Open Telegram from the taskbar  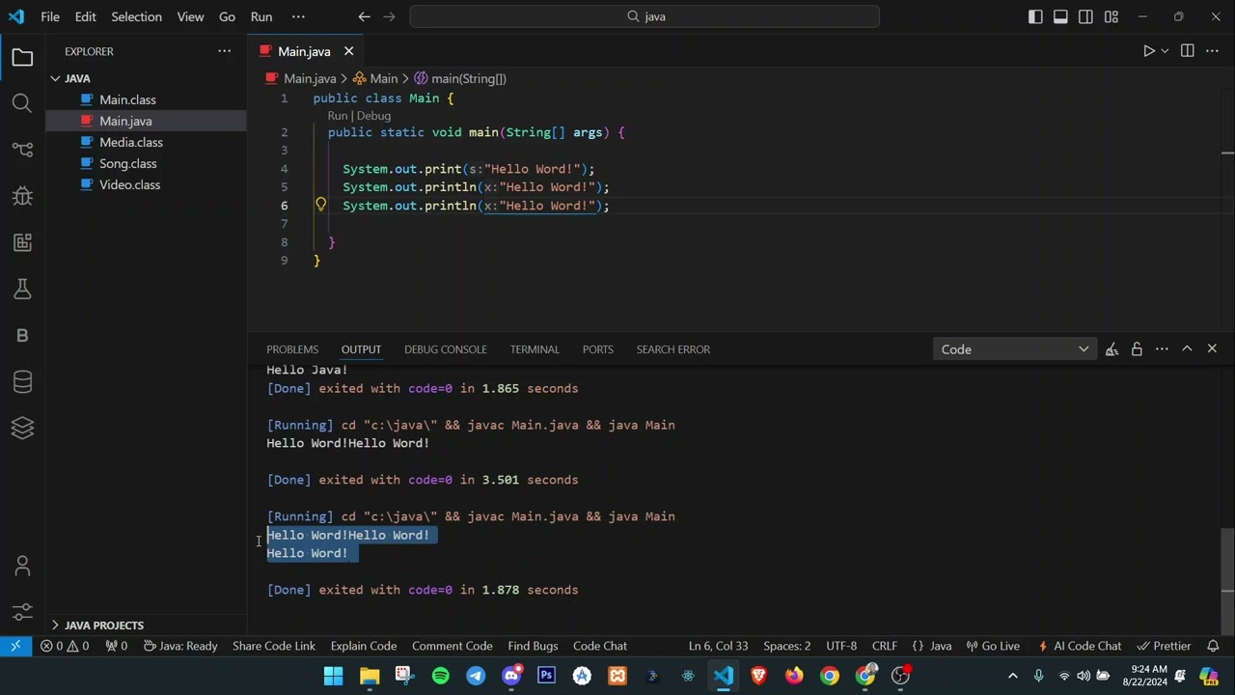[x=476, y=676]
